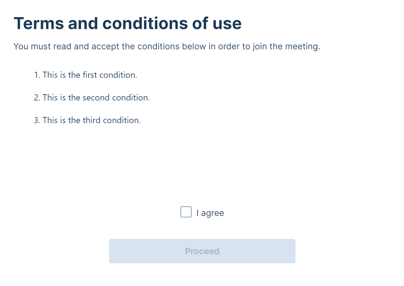Screen dimensions: 404x286
Task: Click the sentence about joining the meeting
Action: pos(167,46)
